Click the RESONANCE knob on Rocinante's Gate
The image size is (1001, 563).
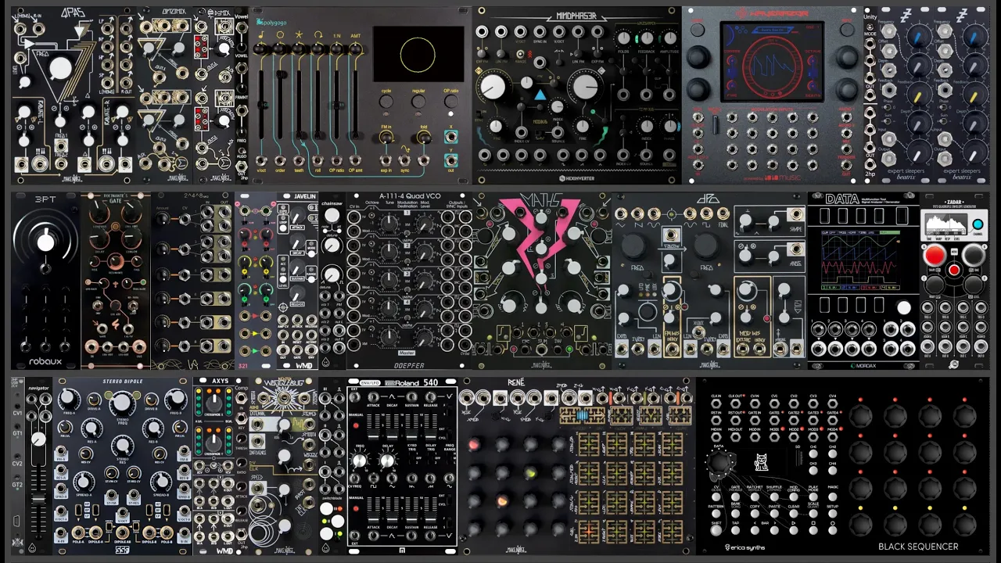(116, 261)
